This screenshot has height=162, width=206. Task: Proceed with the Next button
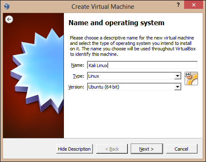(147, 149)
